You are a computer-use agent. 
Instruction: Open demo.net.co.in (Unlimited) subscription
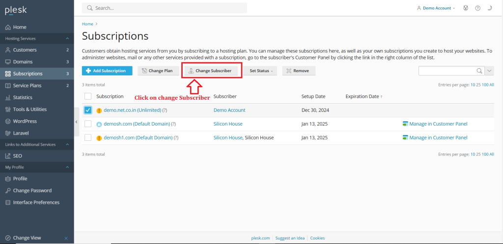(x=133, y=110)
